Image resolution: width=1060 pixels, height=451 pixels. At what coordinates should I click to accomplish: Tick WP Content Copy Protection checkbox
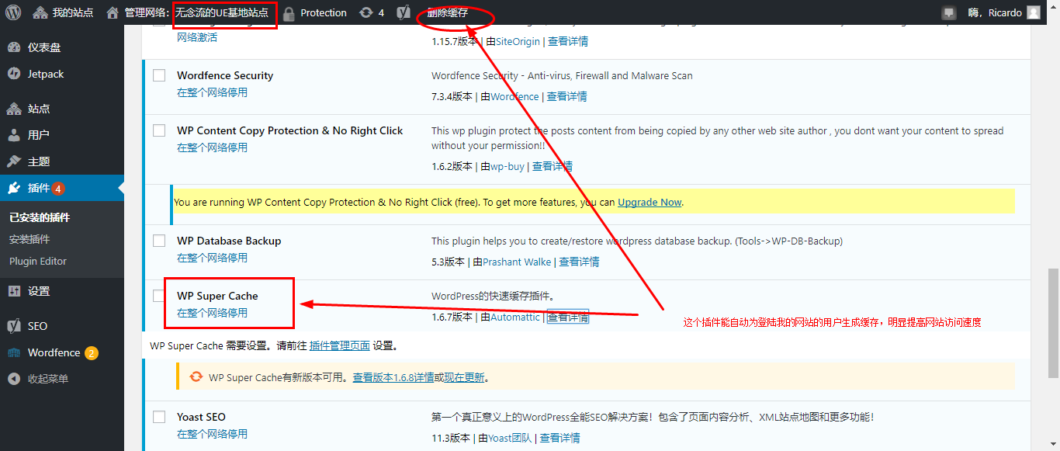pos(159,130)
